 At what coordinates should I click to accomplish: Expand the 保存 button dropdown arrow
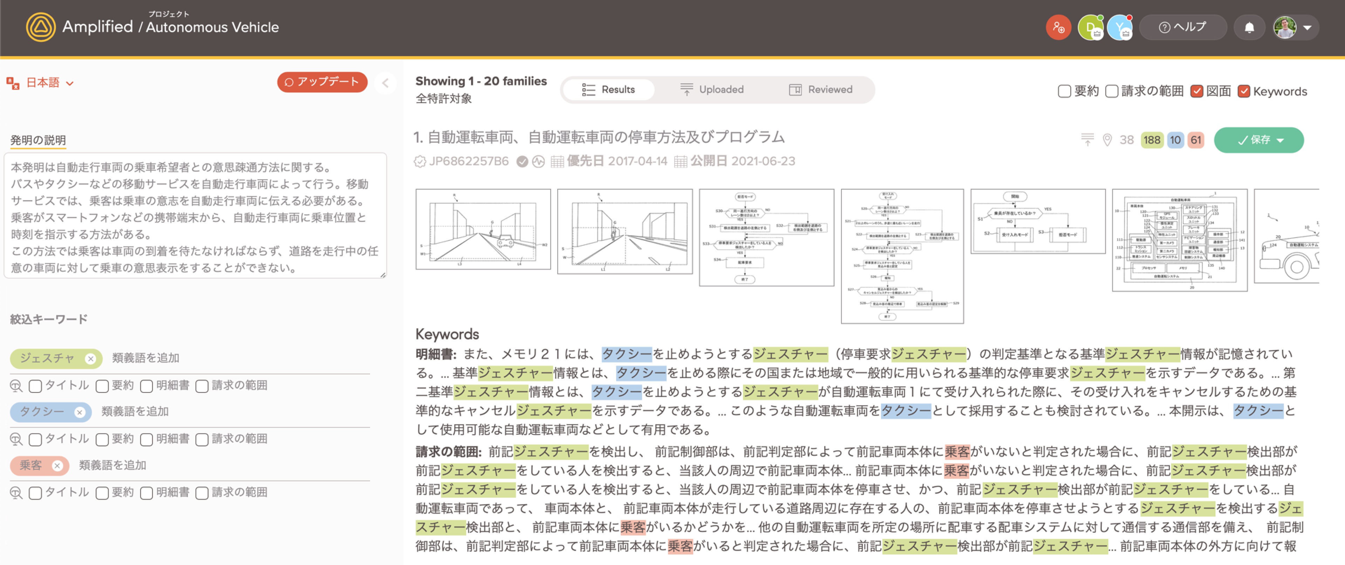[x=1281, y=140]
